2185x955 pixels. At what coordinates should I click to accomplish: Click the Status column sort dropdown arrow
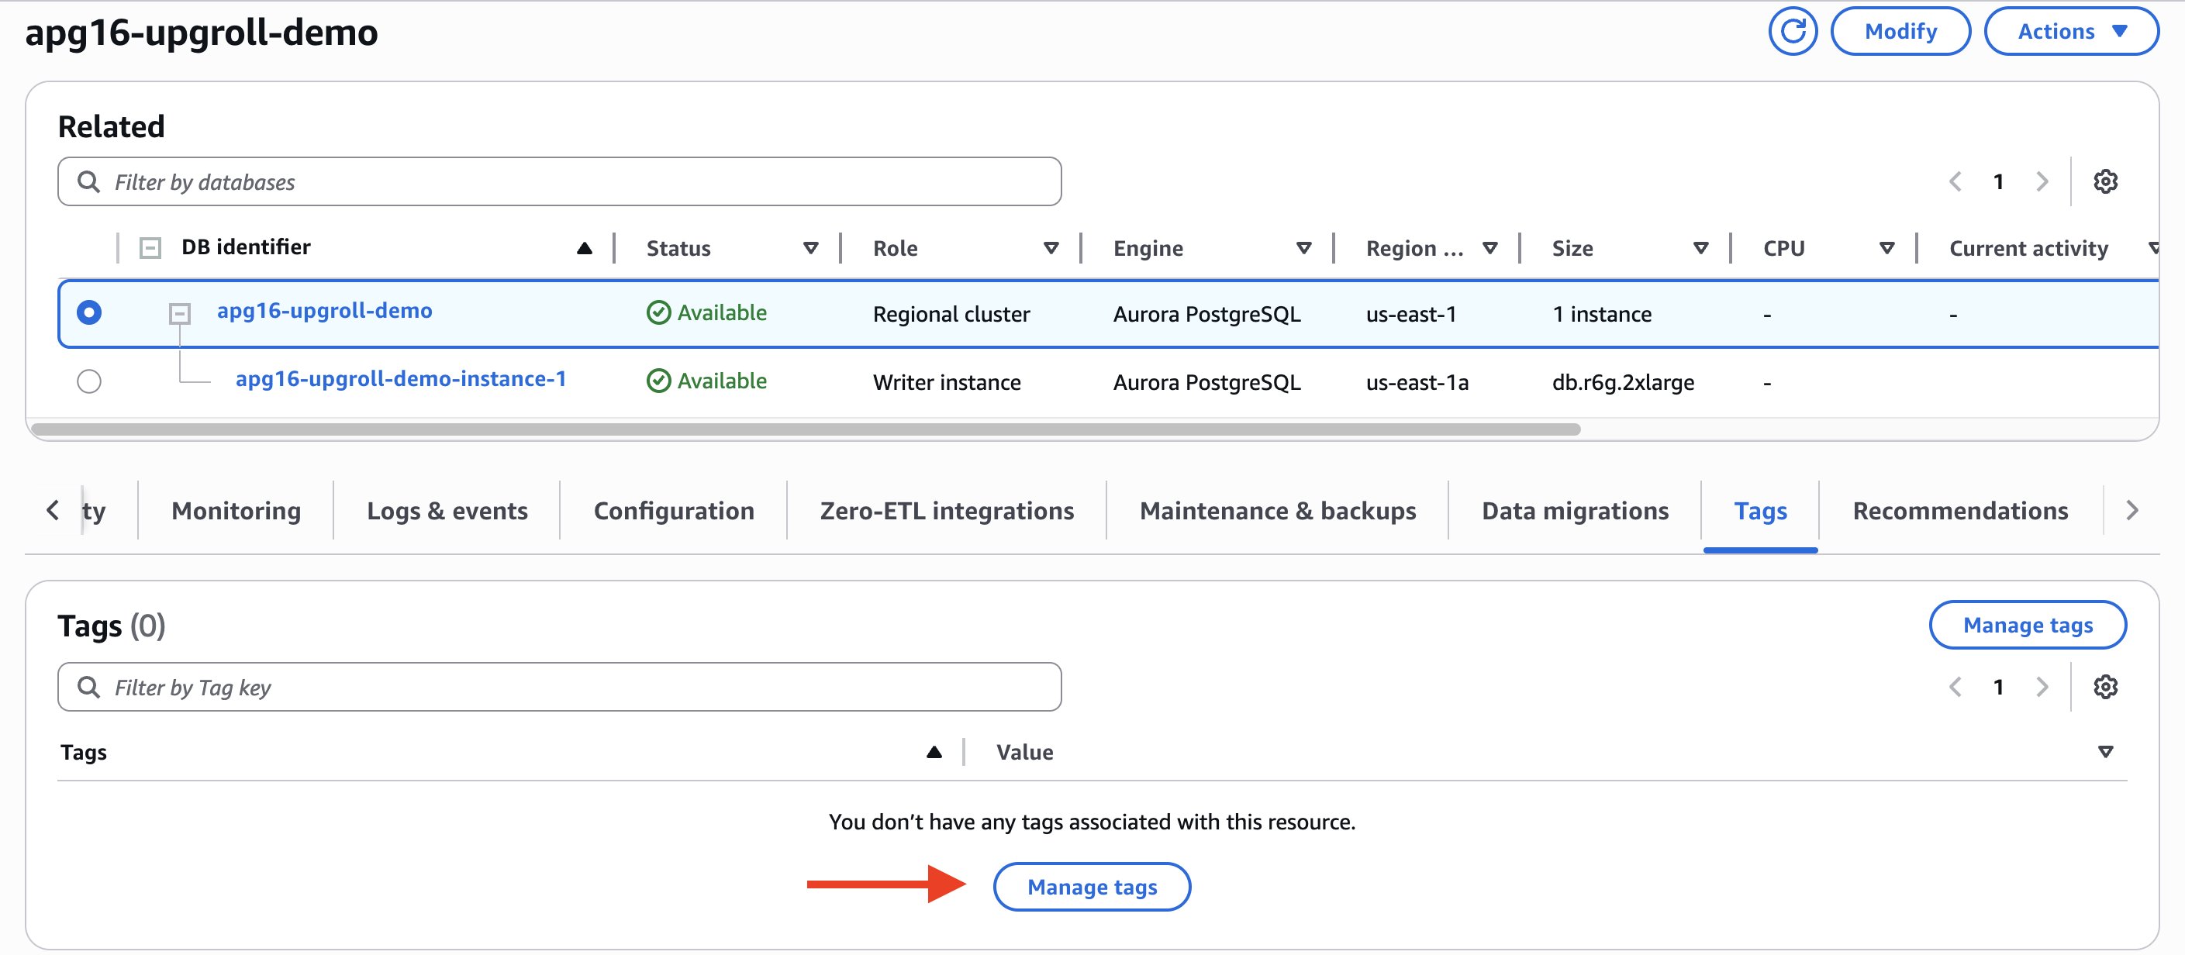pyautogui.click(x=810, y=249)
